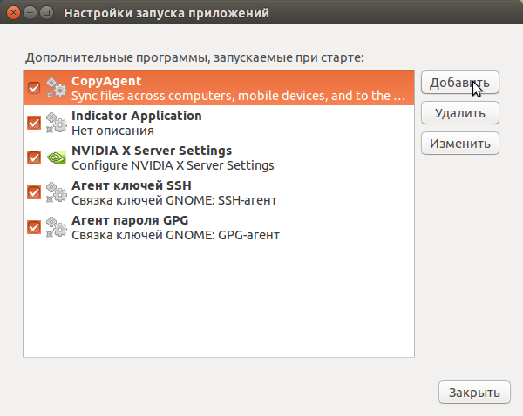Click the Агент пароля GPG gears icon
The width and height of the screenshot is (523, 416).
click(x=57, y=227)
